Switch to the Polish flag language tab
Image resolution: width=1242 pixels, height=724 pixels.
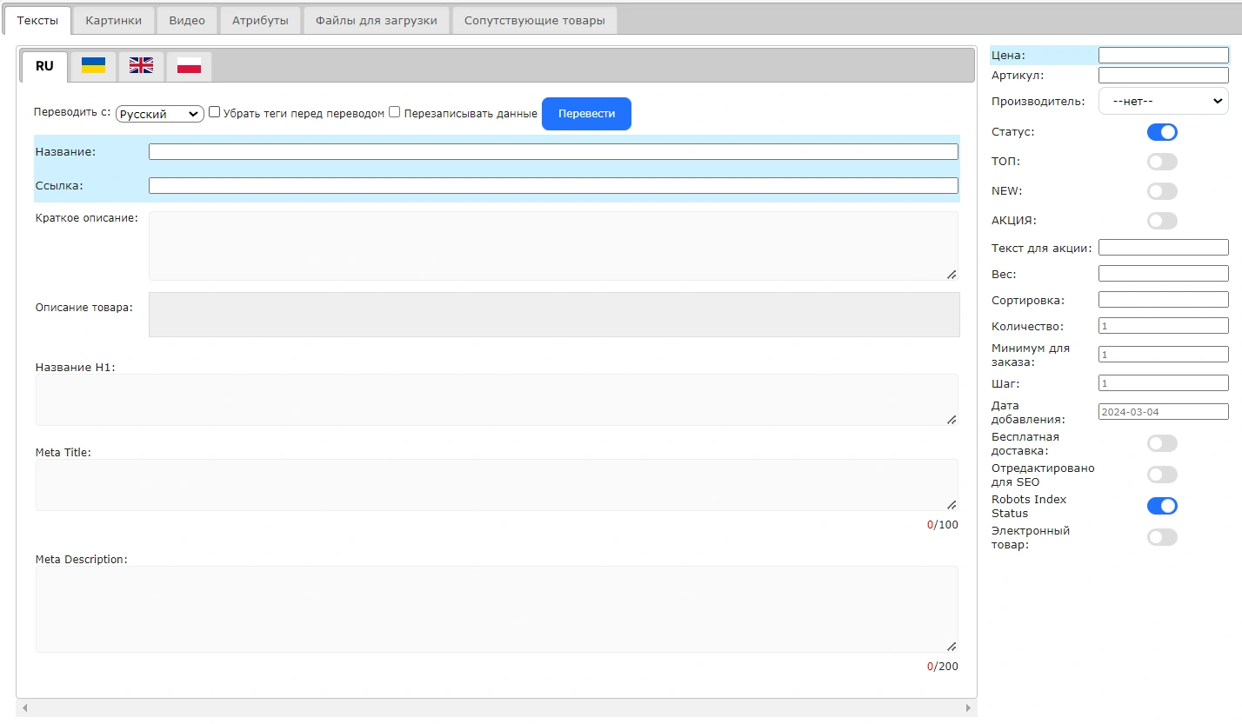coord(189,66)
